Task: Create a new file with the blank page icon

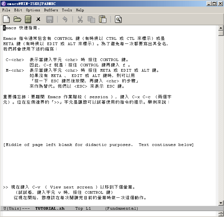Action: tap(6, 19)
